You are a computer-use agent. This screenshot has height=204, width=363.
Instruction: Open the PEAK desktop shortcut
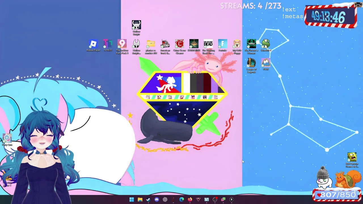pos(266,64)
